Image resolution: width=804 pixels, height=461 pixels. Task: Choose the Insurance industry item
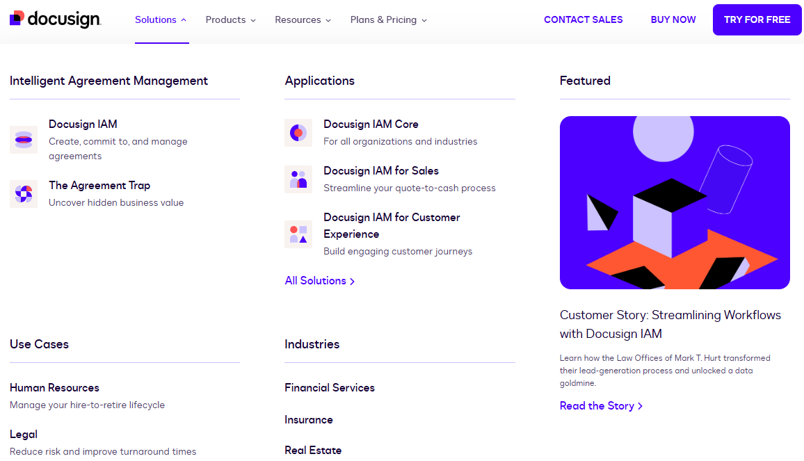pos(309,420)
